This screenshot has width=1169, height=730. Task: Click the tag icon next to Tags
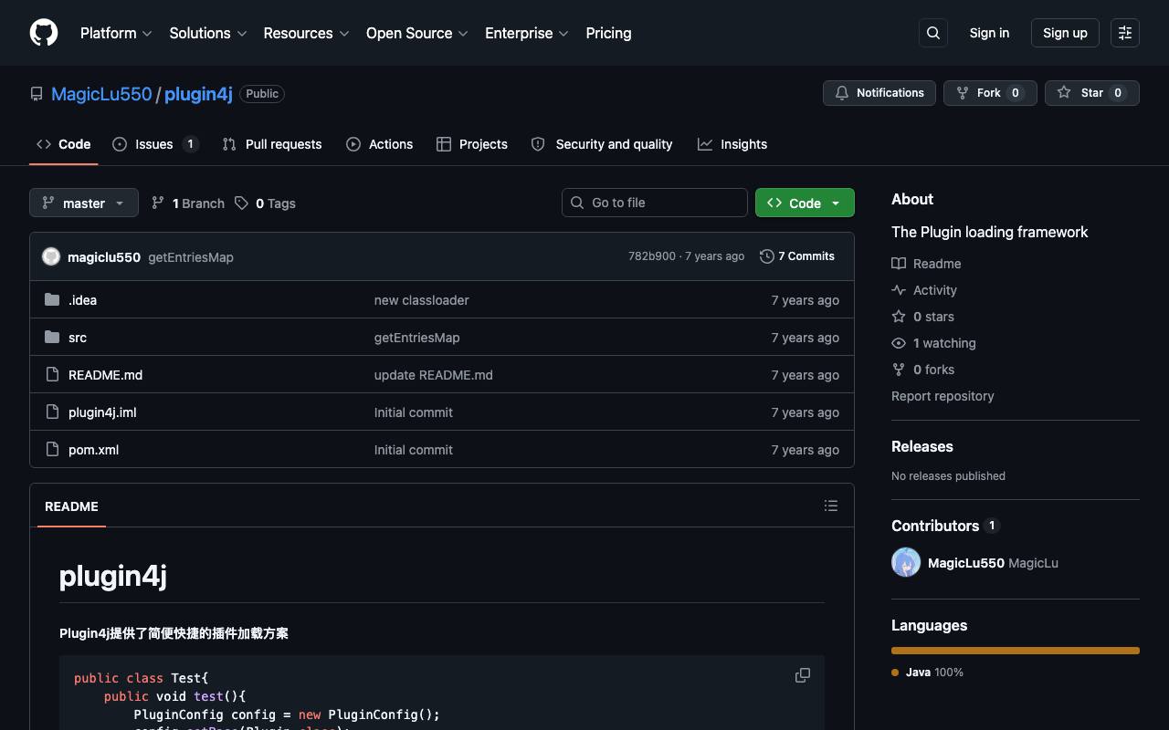tap(241, 203)
